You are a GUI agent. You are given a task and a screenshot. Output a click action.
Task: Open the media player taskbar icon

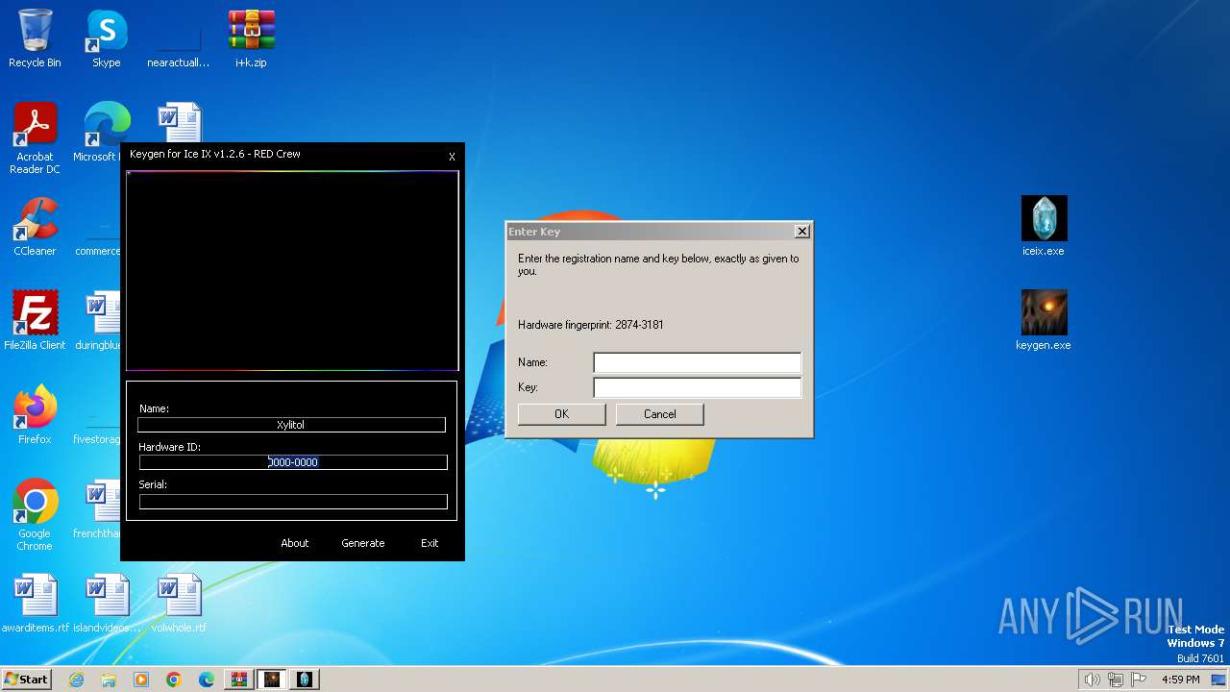(x=141, y=680)
